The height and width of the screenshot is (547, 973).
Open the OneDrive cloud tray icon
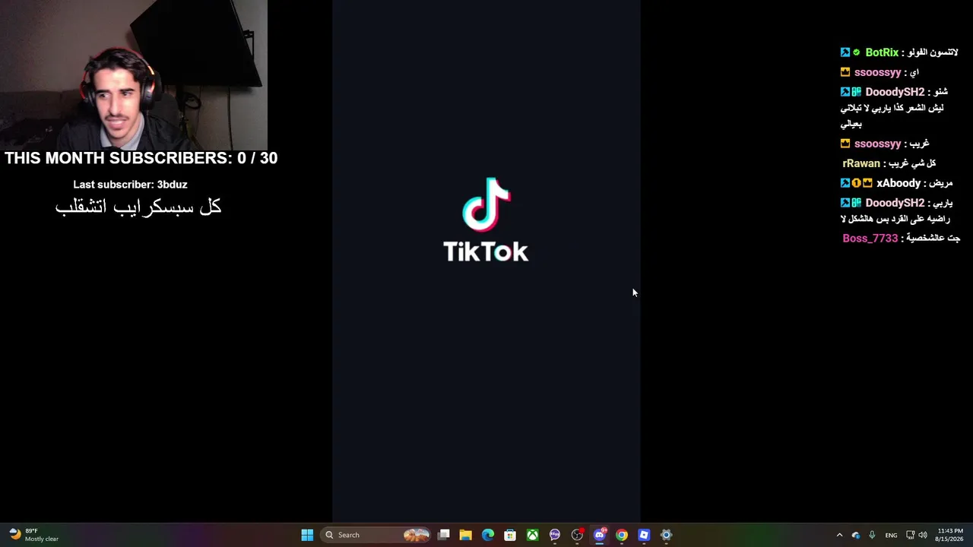click(x=856, y=535)
